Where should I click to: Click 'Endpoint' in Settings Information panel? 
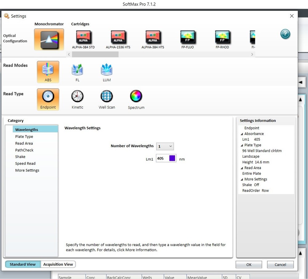tap(252, 128)
